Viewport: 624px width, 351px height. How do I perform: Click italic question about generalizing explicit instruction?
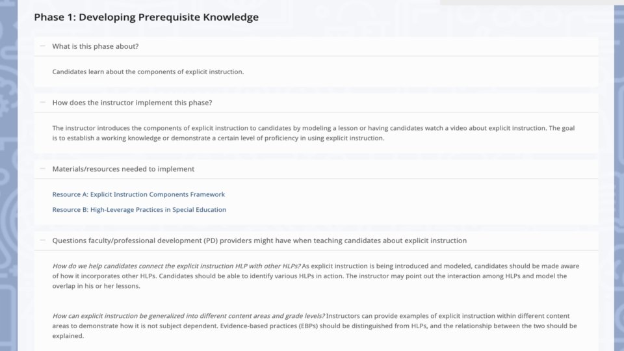(x=188, y=316)
